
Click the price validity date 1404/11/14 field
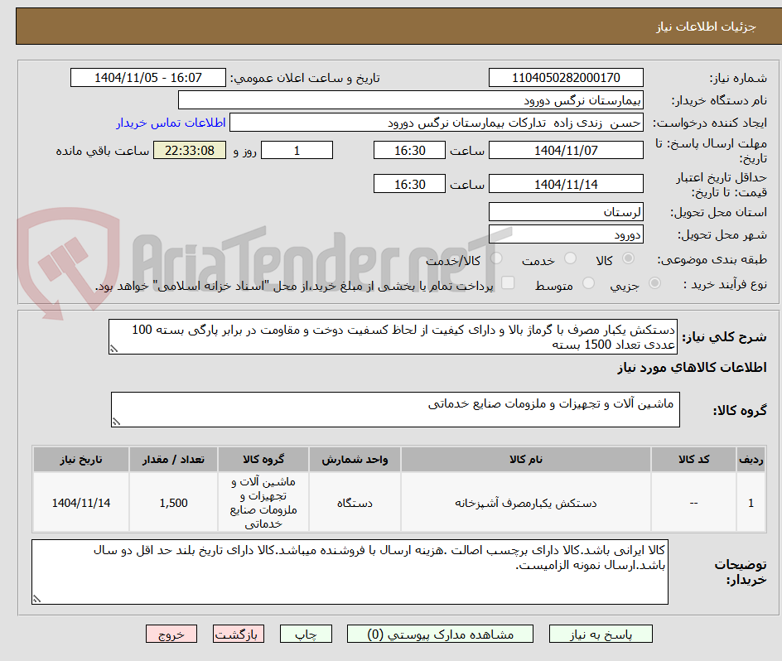coord(566,184)
